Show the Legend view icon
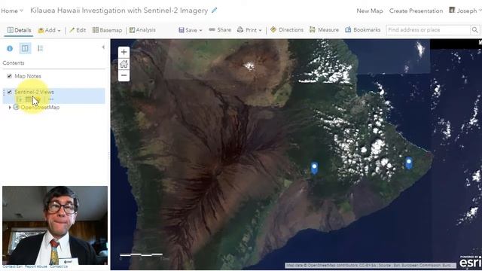 tap(40, 48)
